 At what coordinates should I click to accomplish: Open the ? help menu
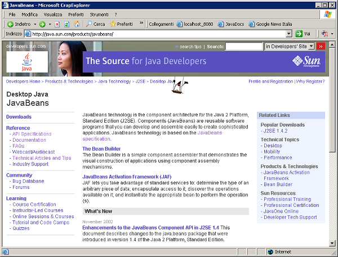coord(115,15)
